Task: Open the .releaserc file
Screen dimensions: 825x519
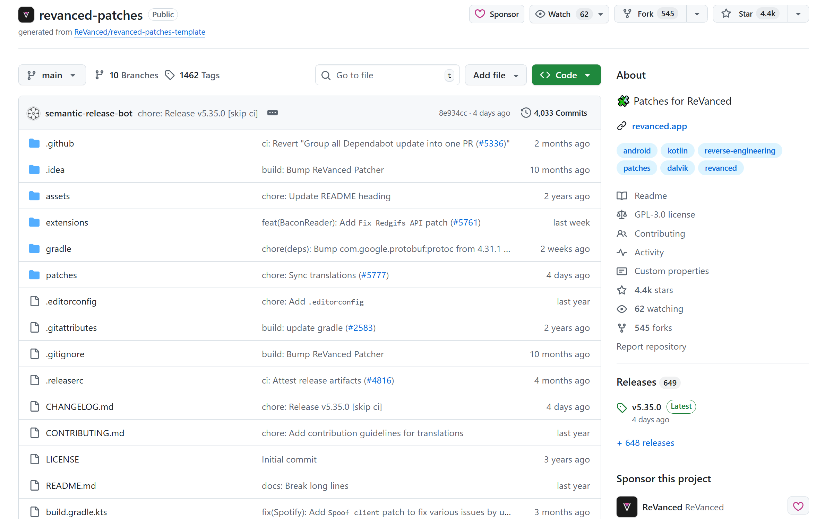Action: pyautogui.click(x=65, y=380)
